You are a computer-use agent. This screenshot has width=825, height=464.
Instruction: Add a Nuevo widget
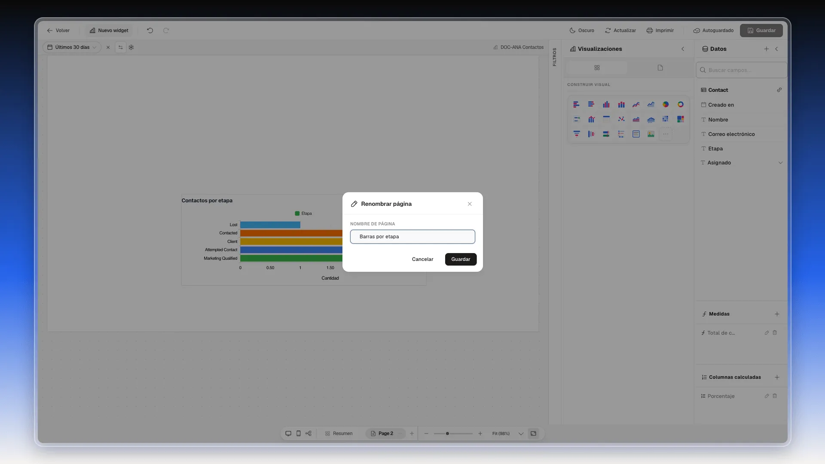pyautogui.click(x=109, y=31)
